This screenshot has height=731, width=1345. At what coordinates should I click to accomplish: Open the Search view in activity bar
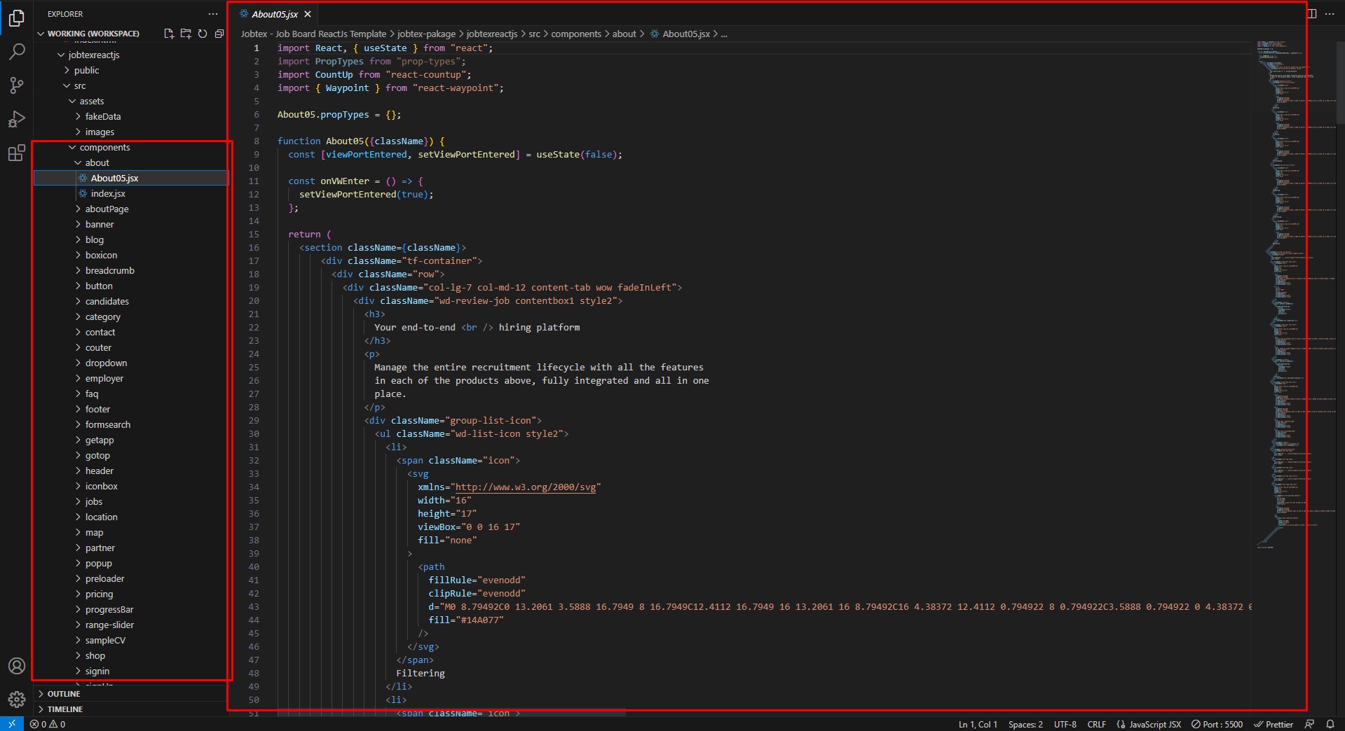coord(17,52)
